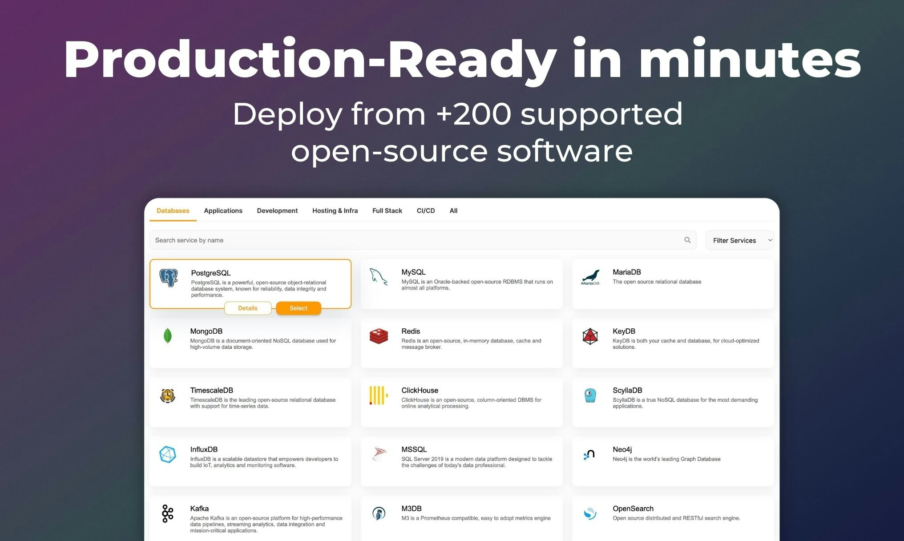Click the Neo4j icon

point(589,454)
